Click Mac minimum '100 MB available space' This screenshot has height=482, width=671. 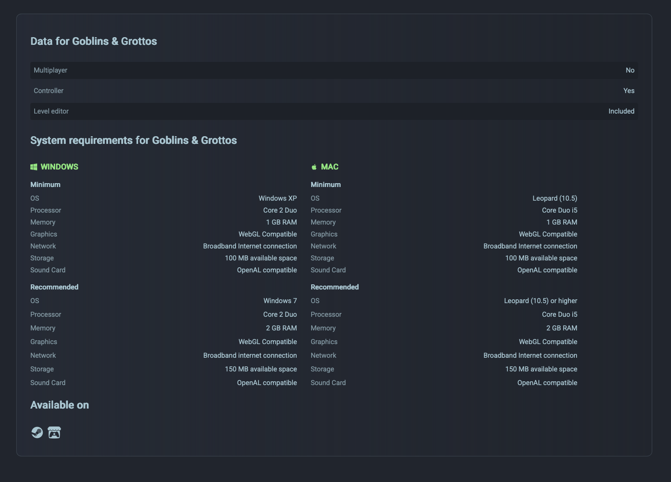[541, 258]
